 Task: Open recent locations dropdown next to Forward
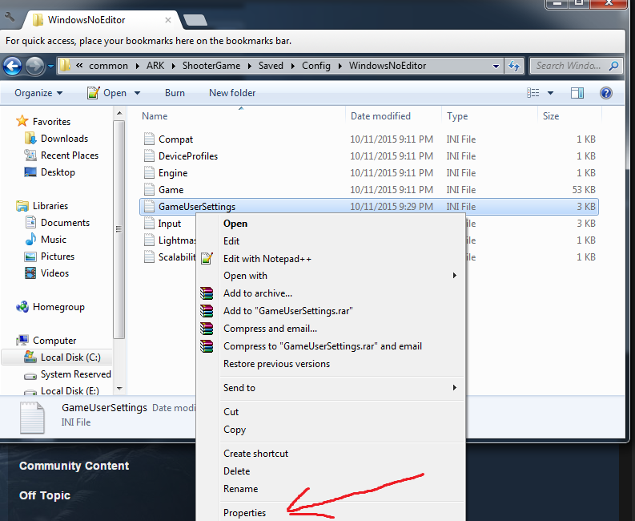50,66
